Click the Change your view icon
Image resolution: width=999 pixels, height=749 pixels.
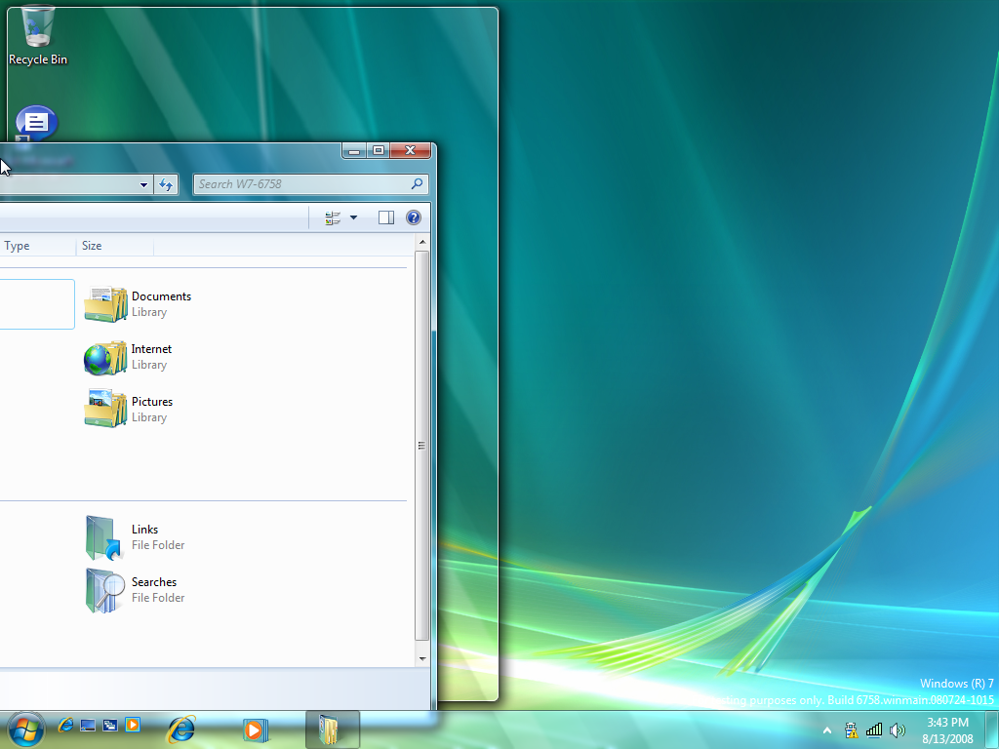coord(333,217)
